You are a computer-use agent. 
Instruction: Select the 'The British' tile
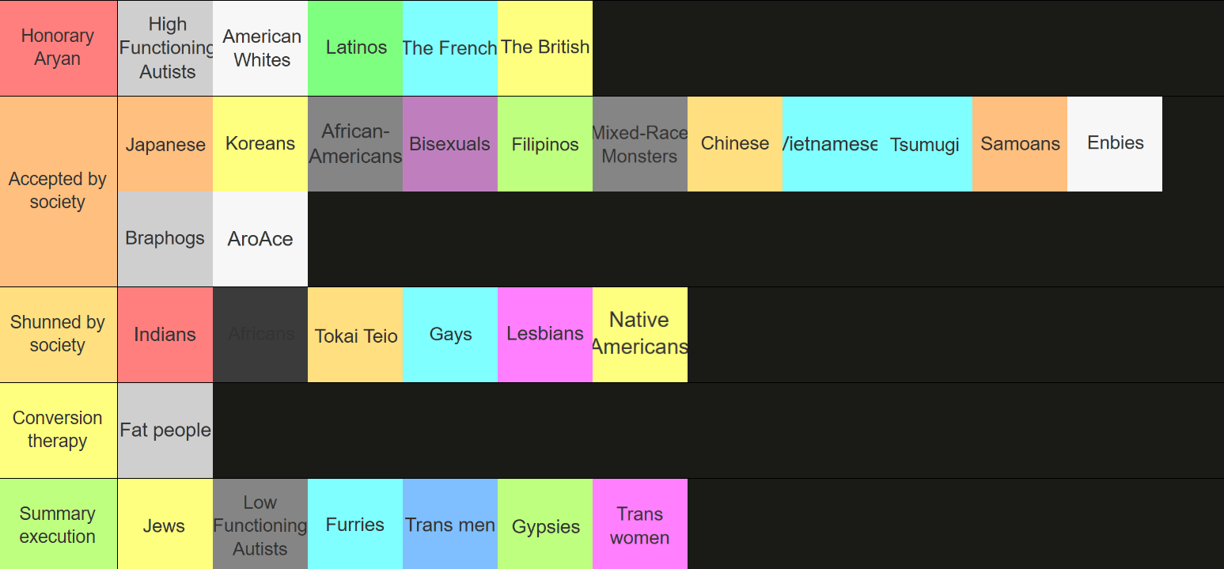[x=545, y=48]
